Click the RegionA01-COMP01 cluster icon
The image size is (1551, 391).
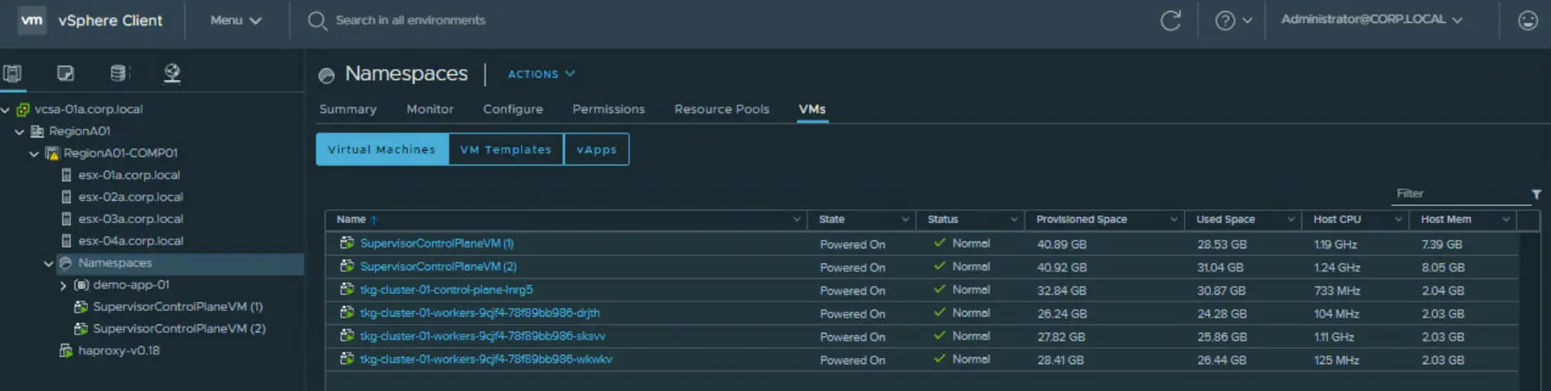tap(52, 154)
